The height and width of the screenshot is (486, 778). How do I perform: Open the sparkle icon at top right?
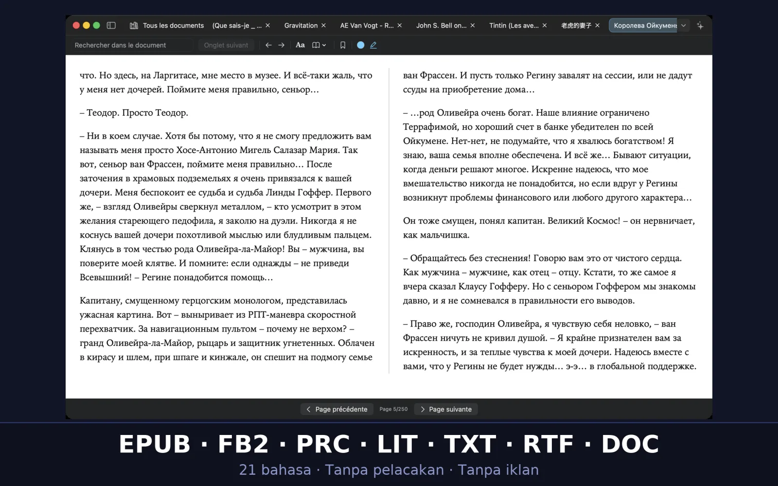(x=700, y=25)
